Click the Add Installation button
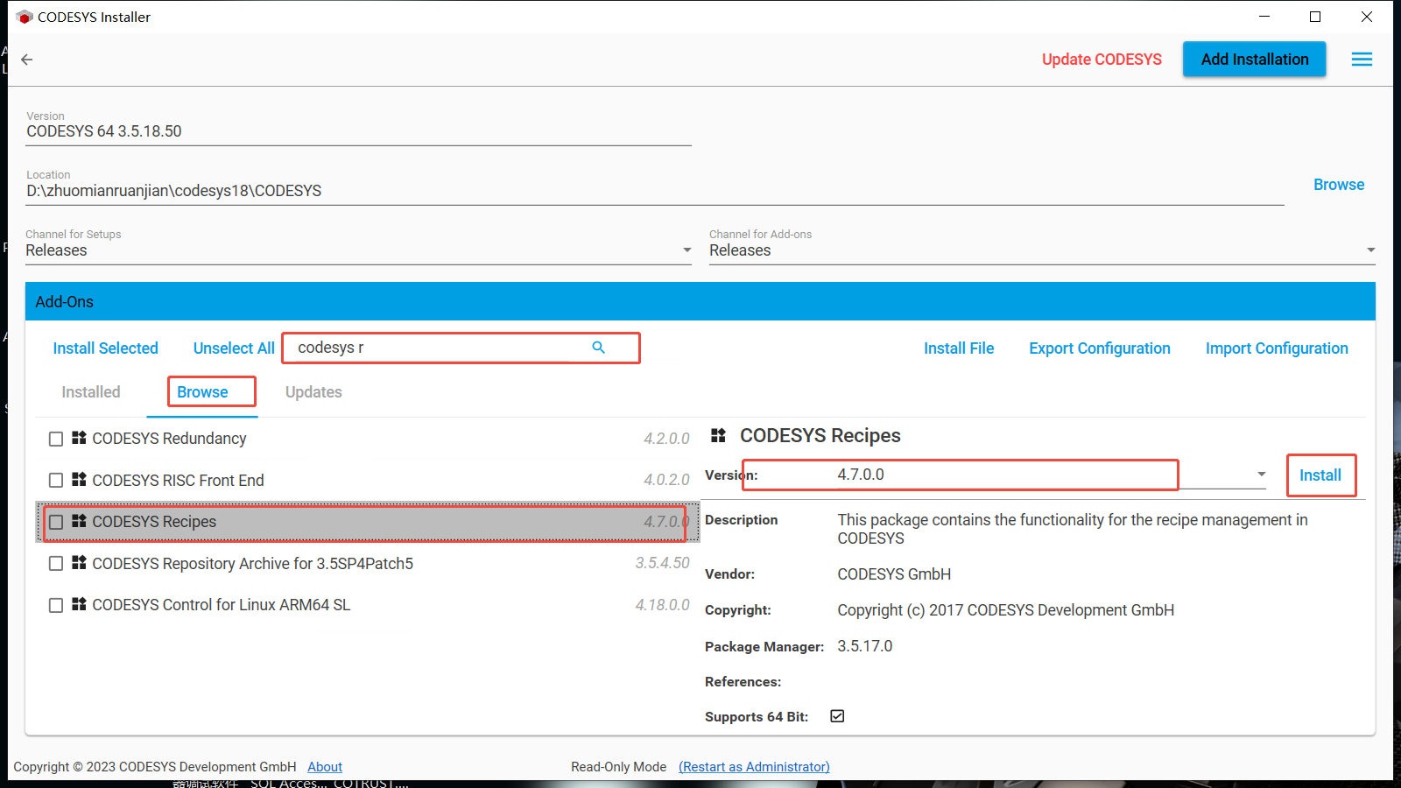 [1255, 60]
